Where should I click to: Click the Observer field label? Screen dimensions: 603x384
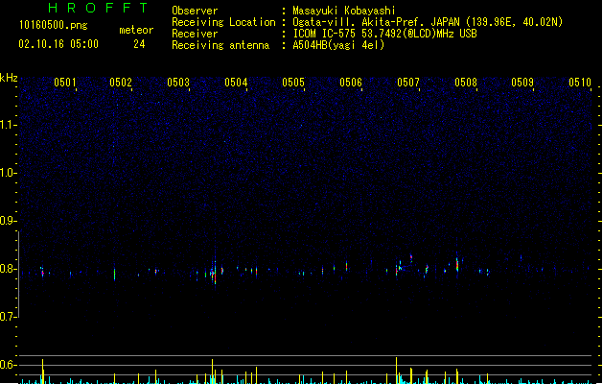(195, 11)
